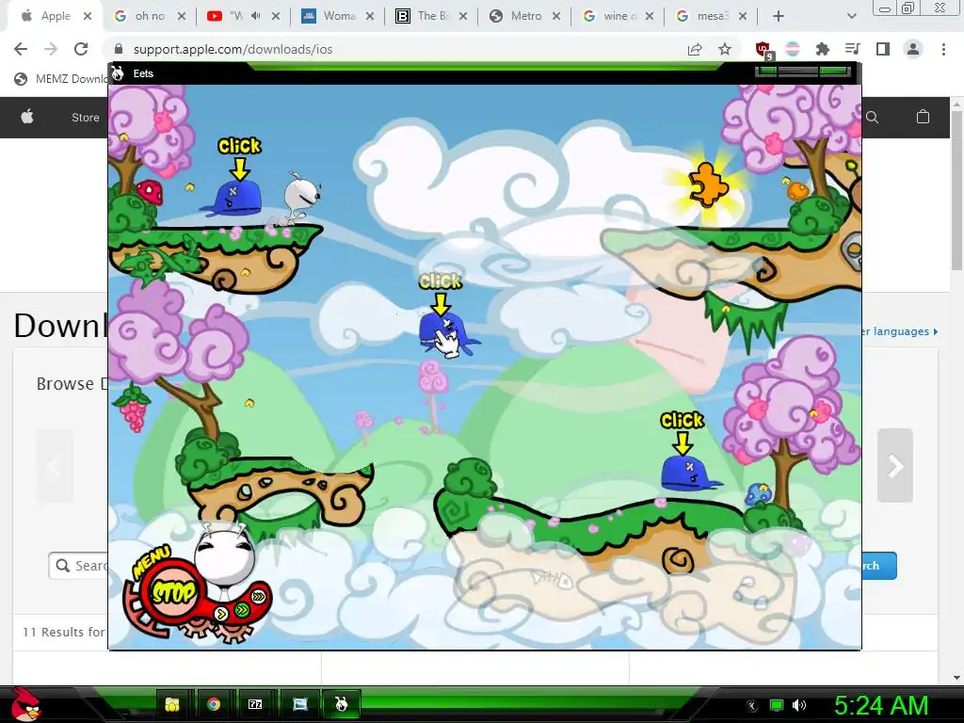Switch to Eets in the taskbar
Screen dimensions: 964x723
[x=341, y=704]
